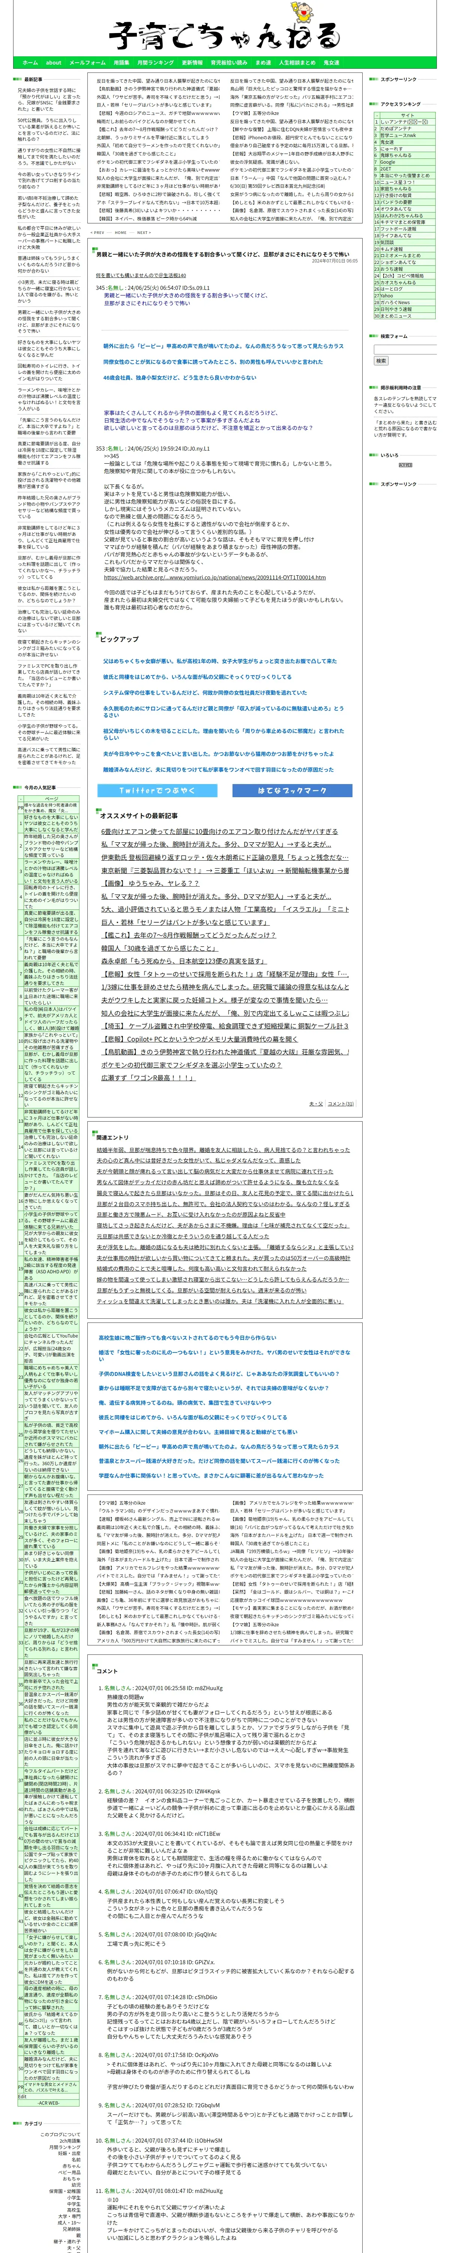Select 用語集 in the green nav bar
This screenshot has height=2253, width=450.
121,63
